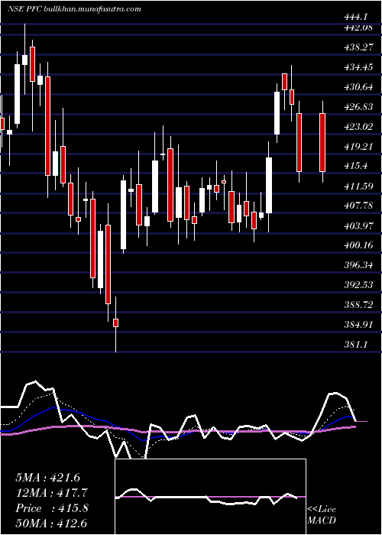The width and height of the screenshot is (382, 535).
Task: Click inside the Live MACD inset chart
Action: click(x=210, y=497)
